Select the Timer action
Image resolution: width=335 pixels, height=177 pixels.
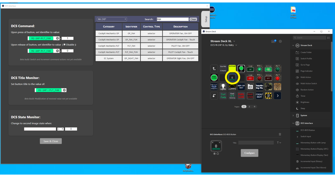coord(303,96)
